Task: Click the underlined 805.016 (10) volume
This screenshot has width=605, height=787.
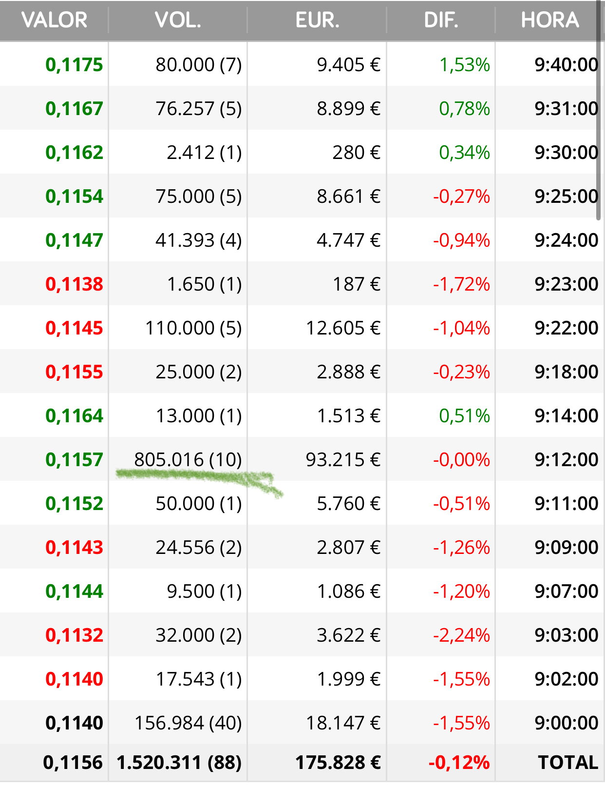Action: [x=188, y=460]
